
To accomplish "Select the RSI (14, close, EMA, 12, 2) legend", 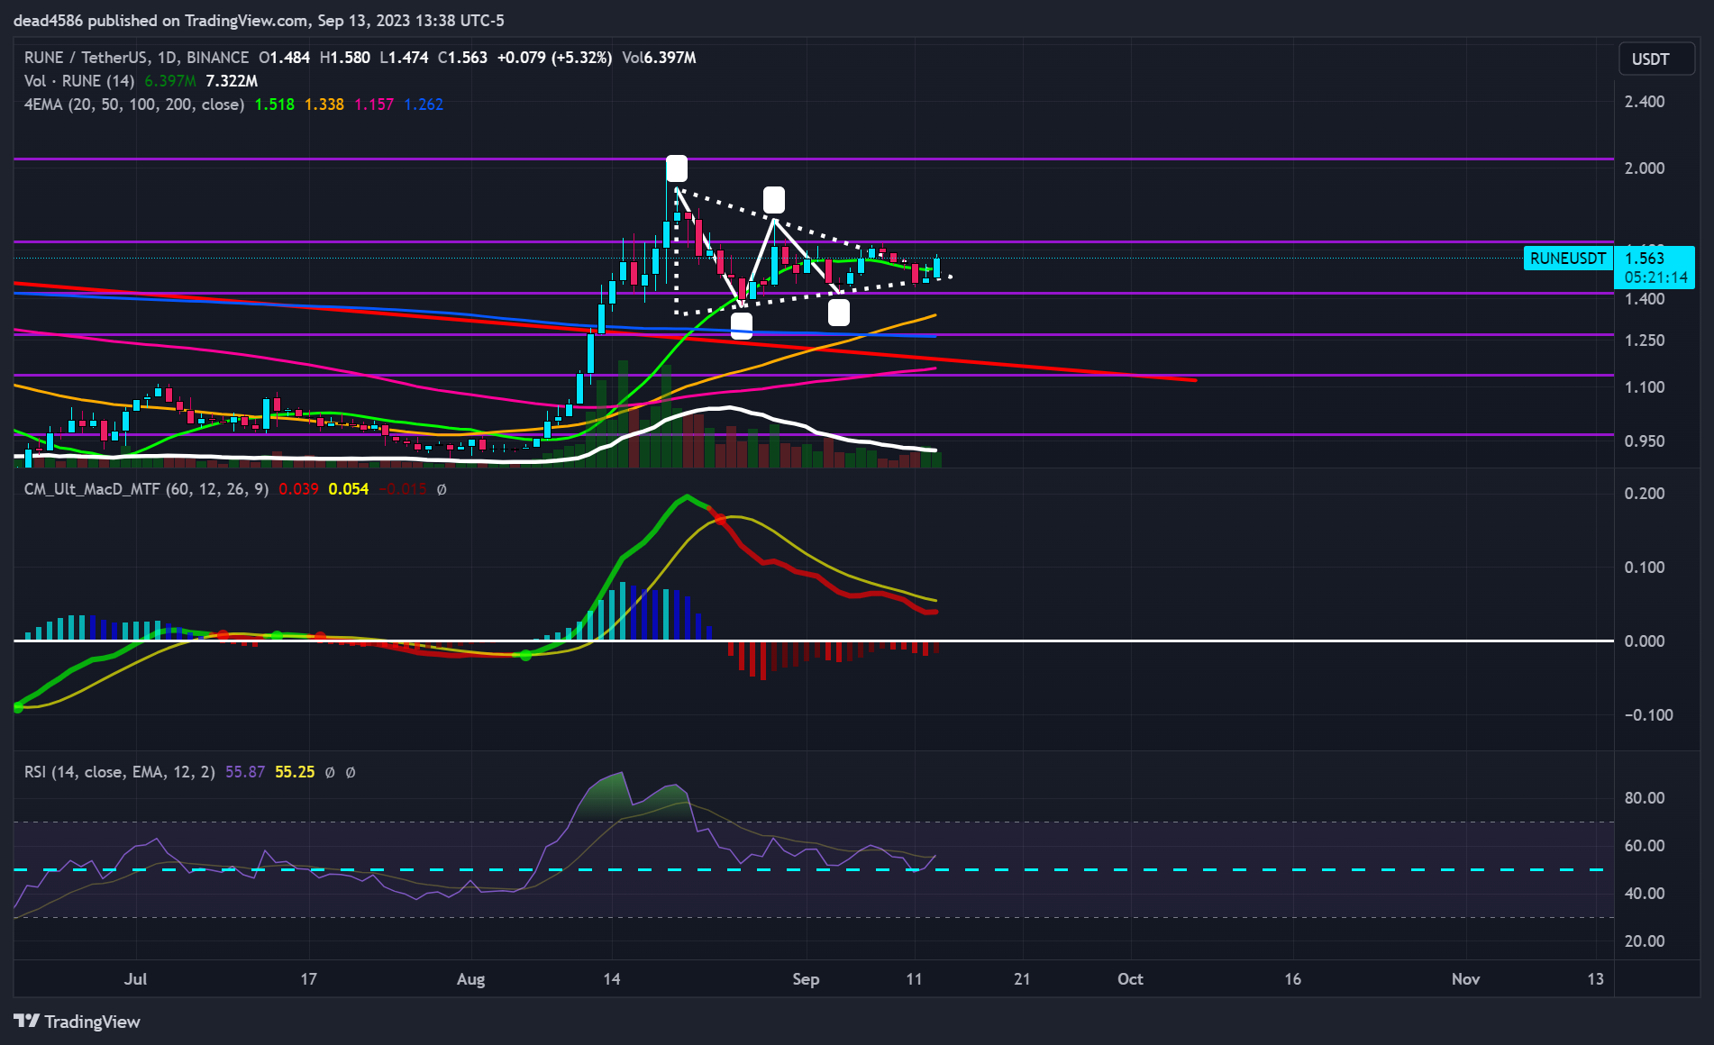I will coord(120,772).
